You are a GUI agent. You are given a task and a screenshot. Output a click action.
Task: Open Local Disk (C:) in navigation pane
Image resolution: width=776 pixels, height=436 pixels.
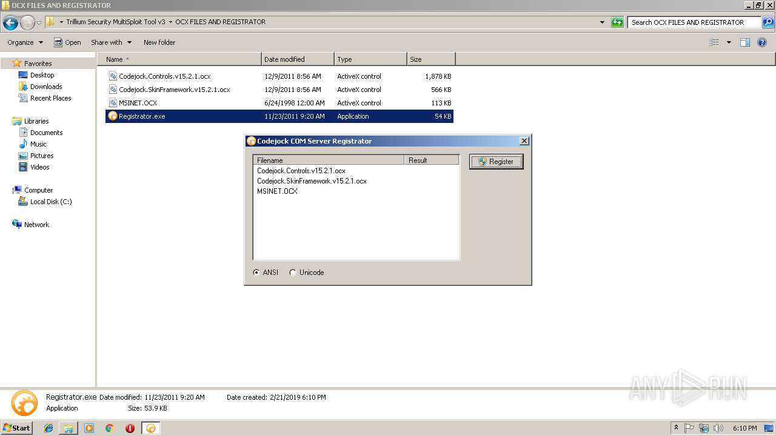point(51,202)
